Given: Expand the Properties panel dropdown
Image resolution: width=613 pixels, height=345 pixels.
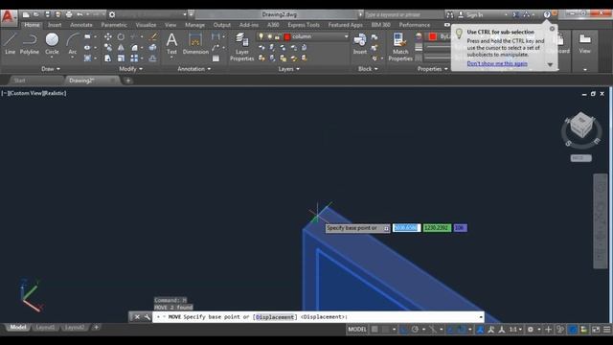Looking at the screenshot, I should (432, 69).
